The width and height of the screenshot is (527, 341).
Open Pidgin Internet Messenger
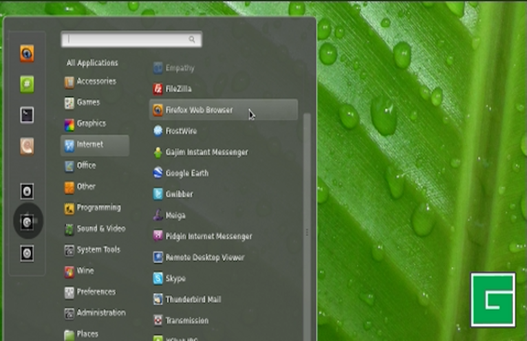208,236
